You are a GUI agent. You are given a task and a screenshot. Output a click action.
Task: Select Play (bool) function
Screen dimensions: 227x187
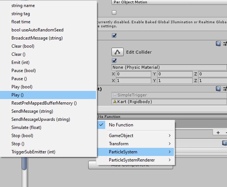coord(48,87)
